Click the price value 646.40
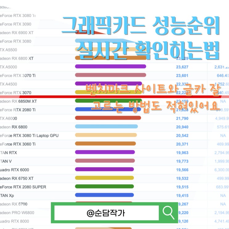Image resolution: width=229 pixels, height=229 pixels. [x=223, y=76]
